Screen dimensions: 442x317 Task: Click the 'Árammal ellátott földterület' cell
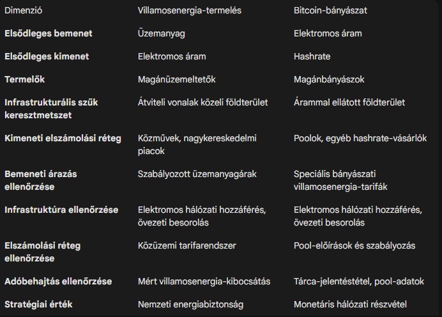(x=349, y=102)
